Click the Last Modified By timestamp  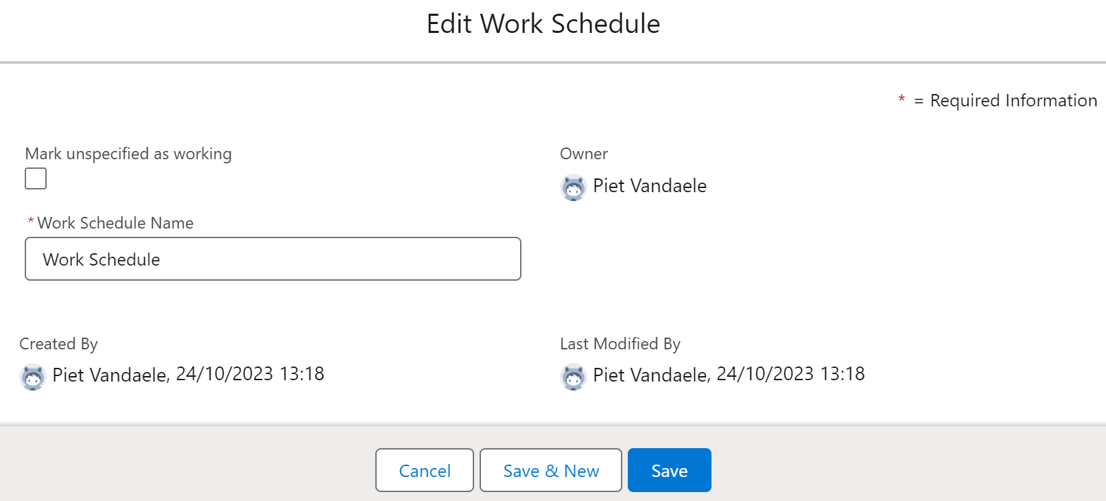[790, 374]
